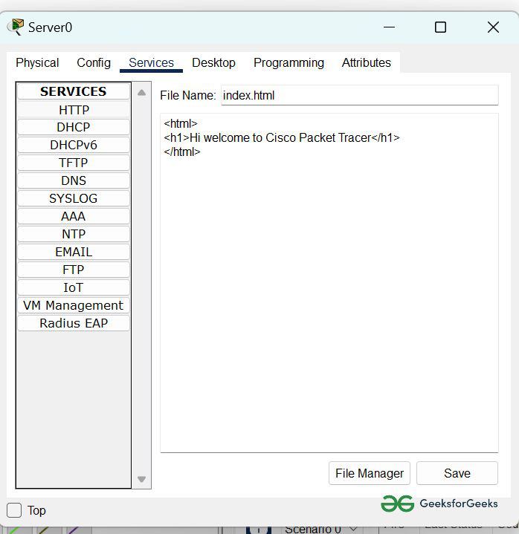
Task: Open EMAIL service settings
Action: coord(74,252)
